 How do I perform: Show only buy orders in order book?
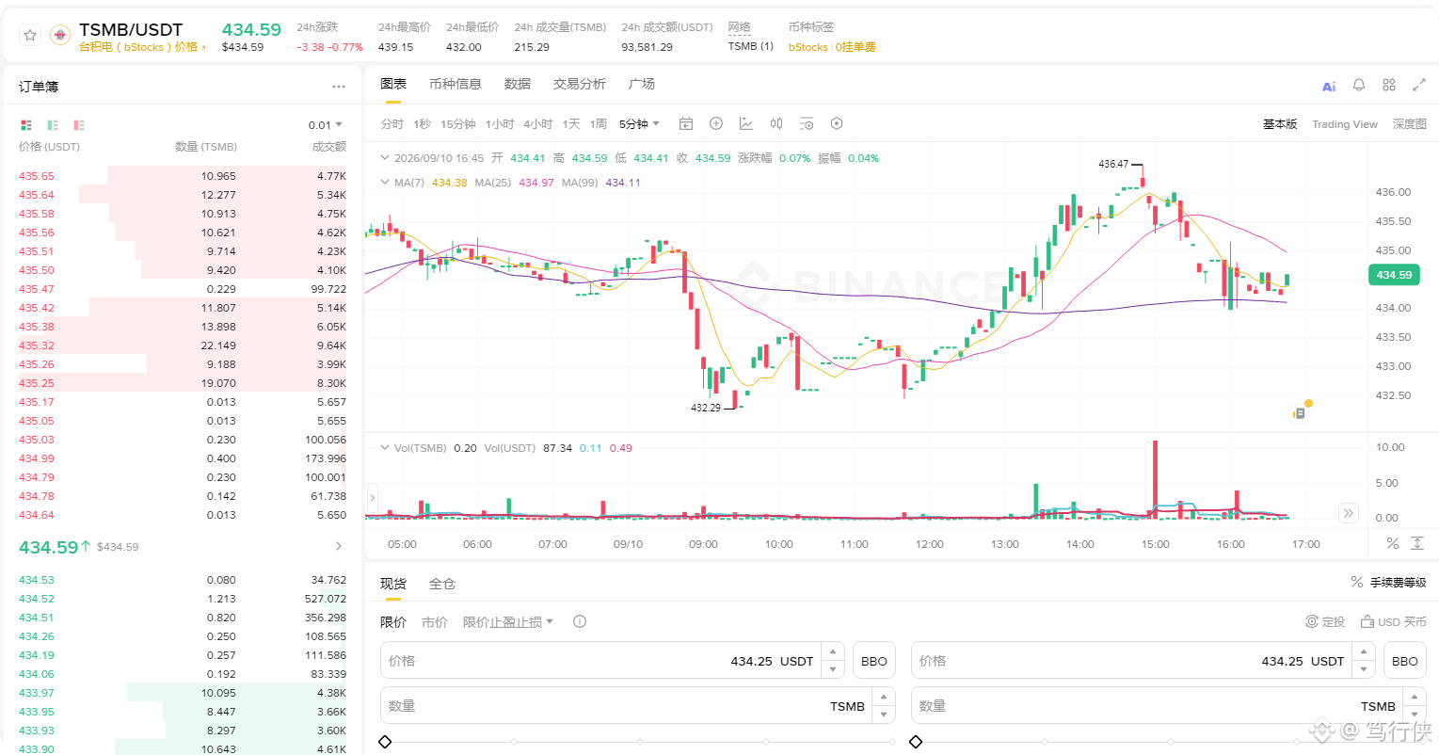pyautogui.click(x=53, y=124)
